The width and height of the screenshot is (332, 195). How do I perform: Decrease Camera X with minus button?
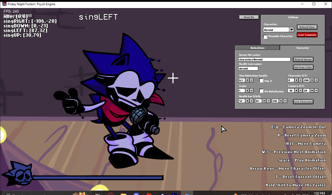pyautogui.click(x=301, y=90)
